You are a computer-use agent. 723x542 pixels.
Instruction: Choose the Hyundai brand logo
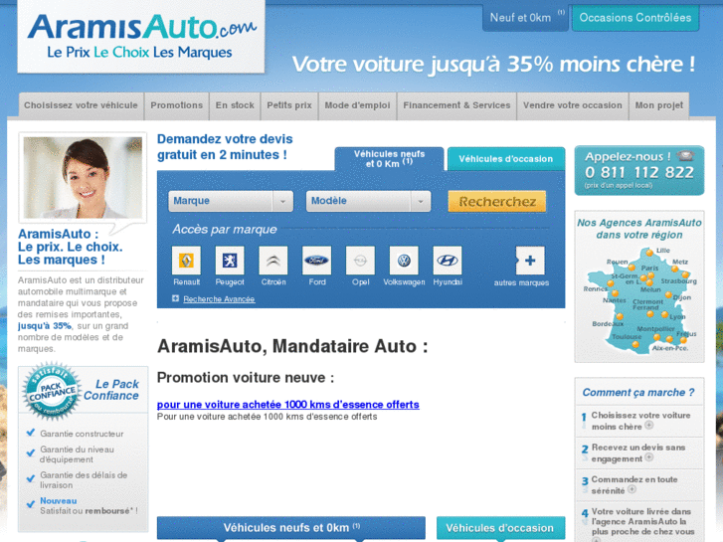[448, 261]
